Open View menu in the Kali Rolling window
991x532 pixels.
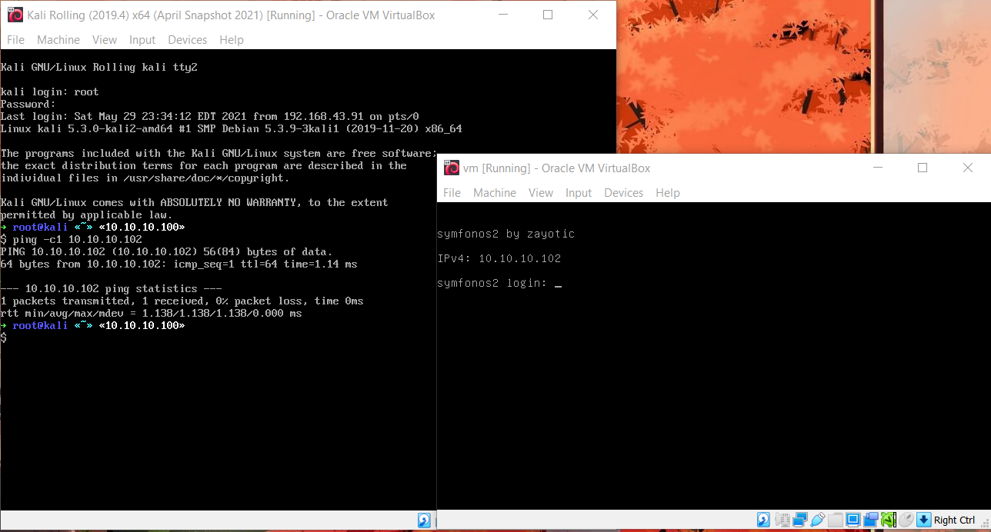tap(105, 40)
